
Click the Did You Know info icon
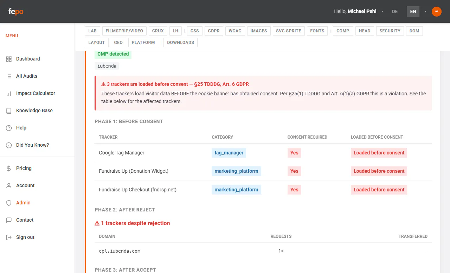9,145
